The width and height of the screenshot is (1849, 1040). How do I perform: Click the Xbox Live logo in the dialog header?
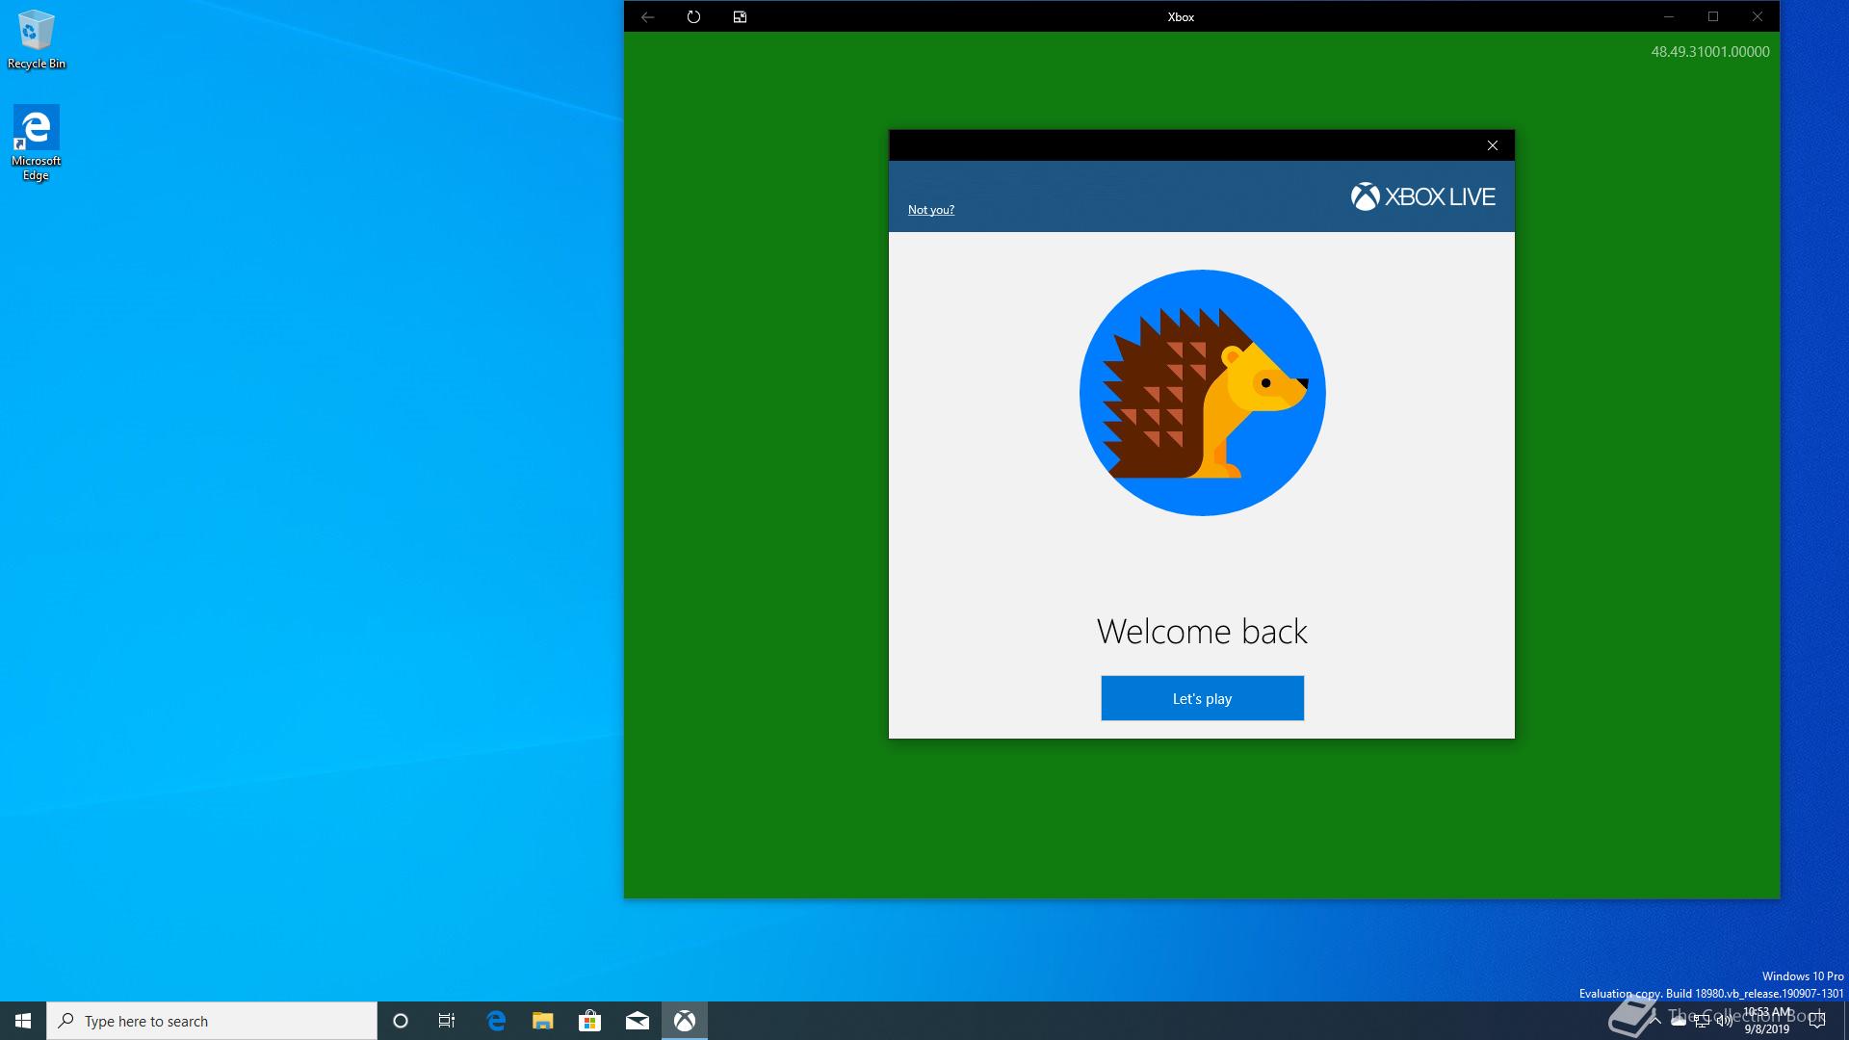[1422, 196]
